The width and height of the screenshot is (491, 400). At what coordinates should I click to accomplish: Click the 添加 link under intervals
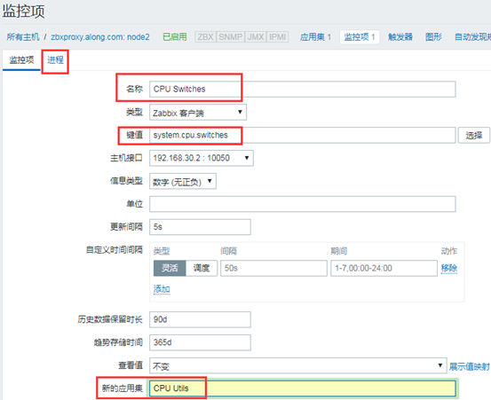pos(162,288)
